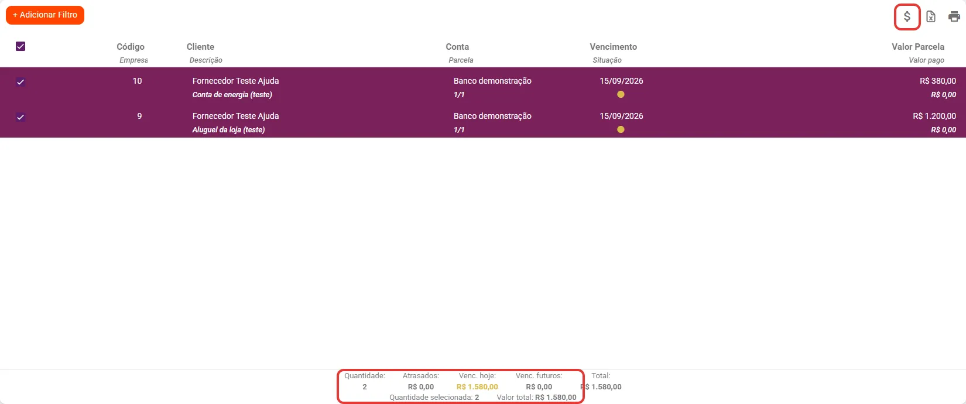Click Fornecedor Teste Ajuda in row 9
Image resolution: width=966 pixels, height=404 pixels.
[235, 116]
